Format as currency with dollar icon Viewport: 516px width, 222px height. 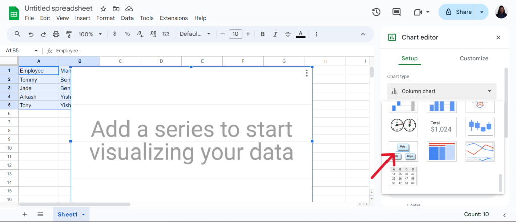click(114, 34)
